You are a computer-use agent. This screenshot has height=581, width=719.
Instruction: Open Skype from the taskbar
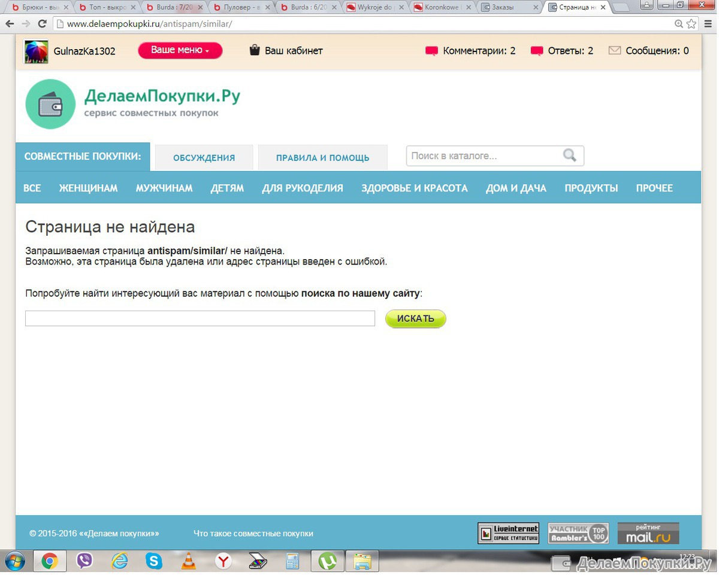point(154,561)
